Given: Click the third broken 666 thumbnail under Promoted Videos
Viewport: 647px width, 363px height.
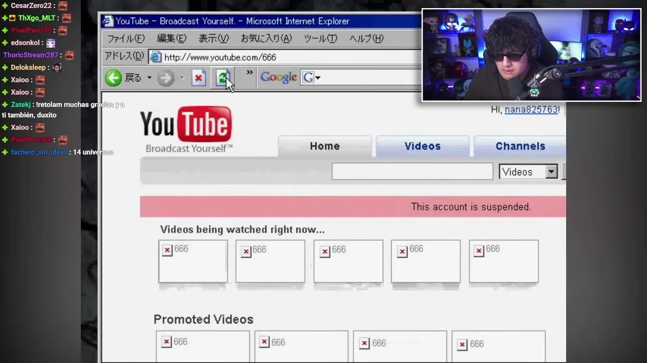Looking at the screenshot, I should (400, 346).
